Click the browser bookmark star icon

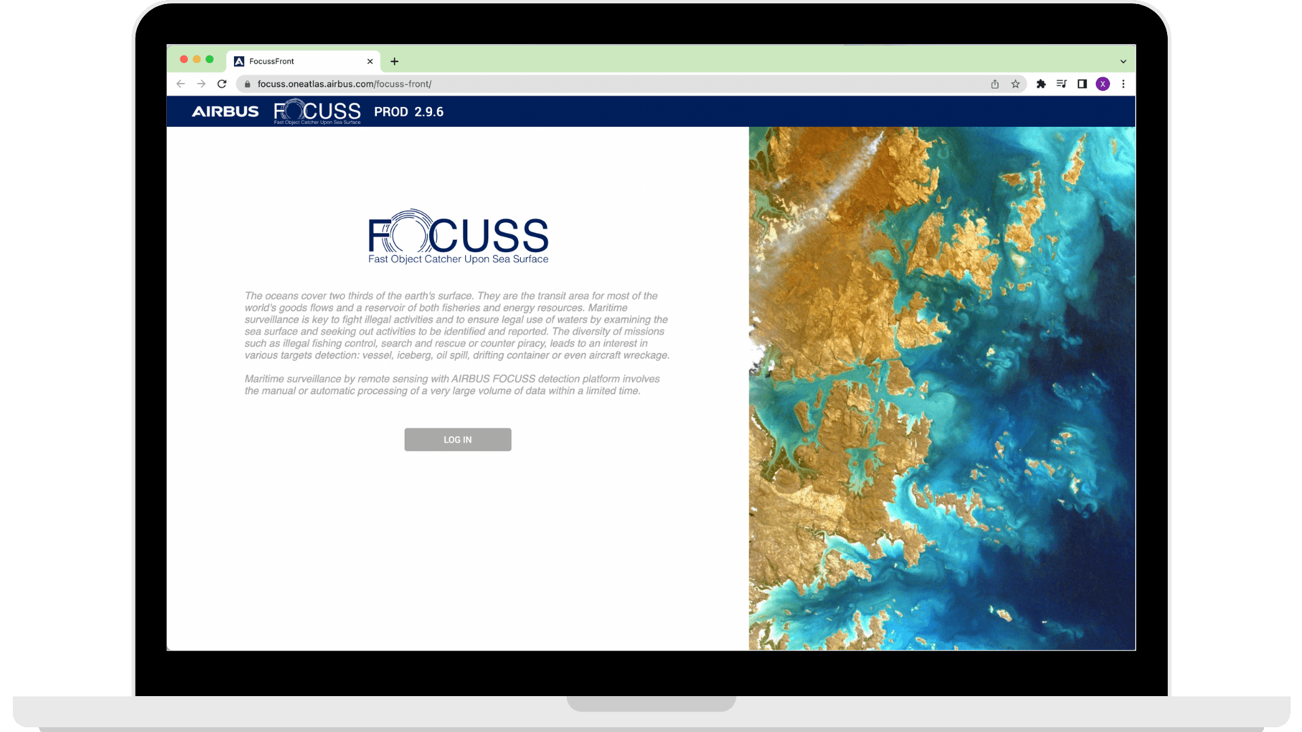[x=1016, y=84]
